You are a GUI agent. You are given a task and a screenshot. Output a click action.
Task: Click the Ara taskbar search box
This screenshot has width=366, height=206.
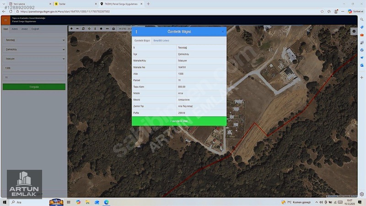(28, 202)
